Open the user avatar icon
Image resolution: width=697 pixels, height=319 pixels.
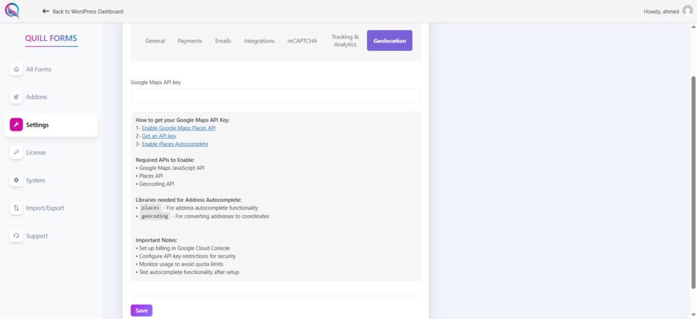click(x=687, y=11)
